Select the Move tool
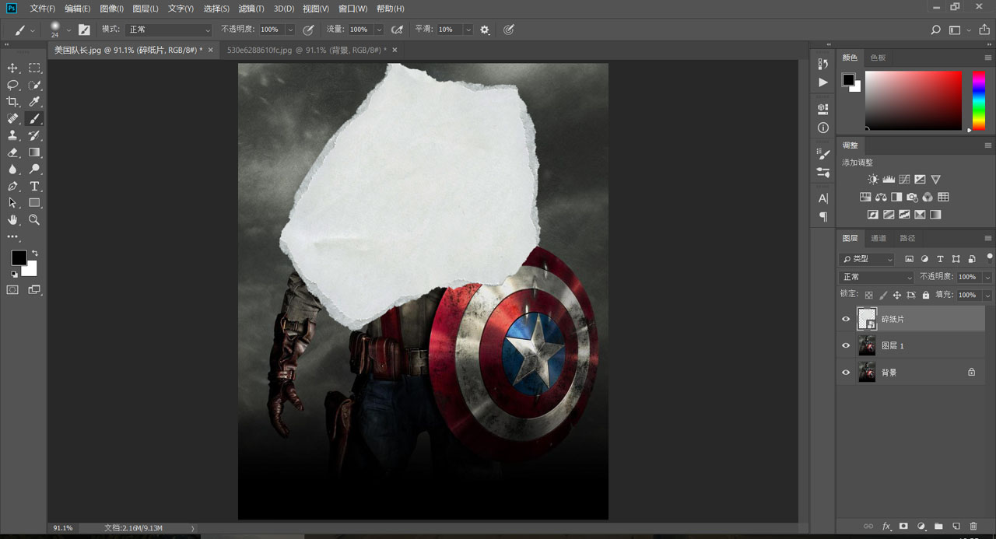The image size is (996, 539). pos(12,68)
